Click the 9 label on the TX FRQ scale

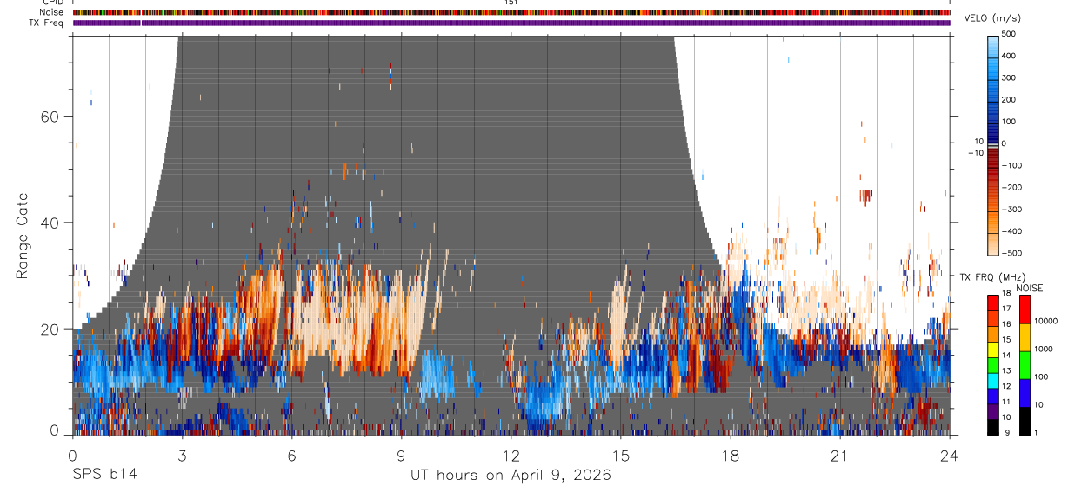tap(1009, 432)
